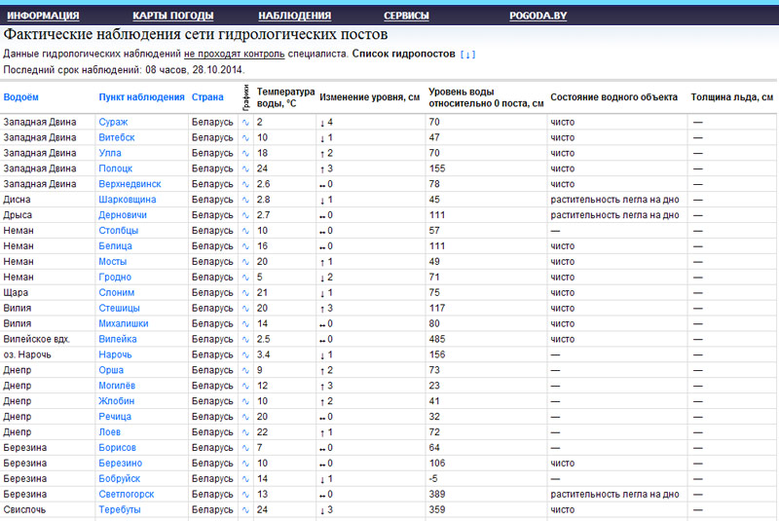This screenshot has width=779, height=521.
Task: Click the graph icon in Теребуты row
Action: click(245, 510)
